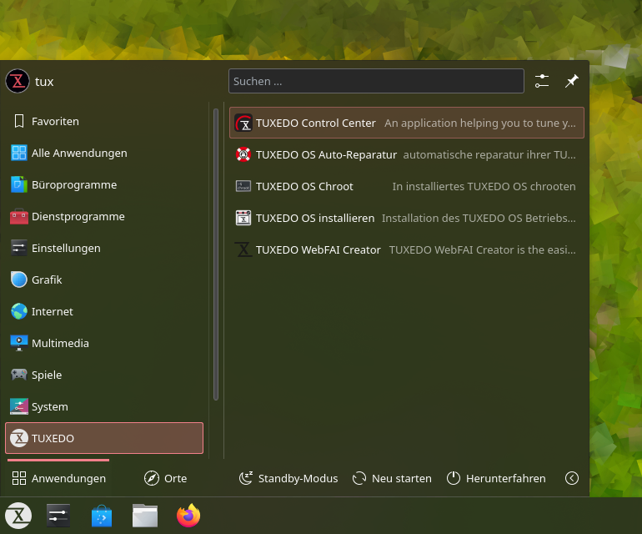Switch to the Anwendungen tab

point(58,478)
